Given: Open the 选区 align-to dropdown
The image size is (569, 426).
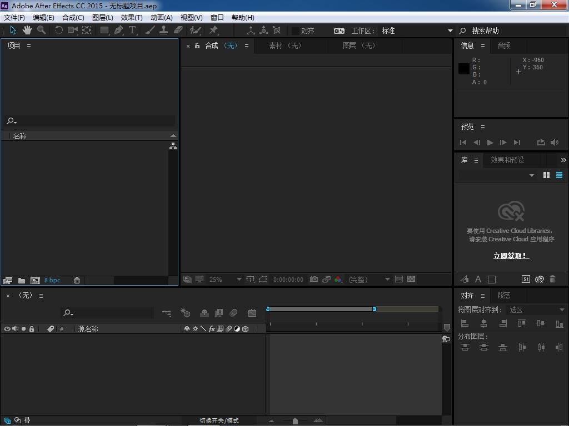Looking at the screenshot, I should coord(536,310).
